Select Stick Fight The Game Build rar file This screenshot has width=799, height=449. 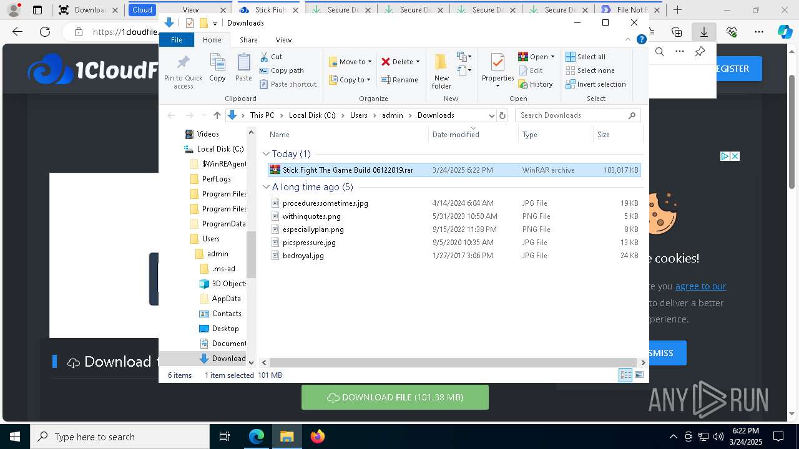click(x=454, y=170)
